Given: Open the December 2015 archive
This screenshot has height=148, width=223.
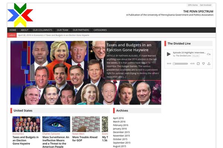Looking at the screenshot, I should pyautogui.click(x=121, y=132).
